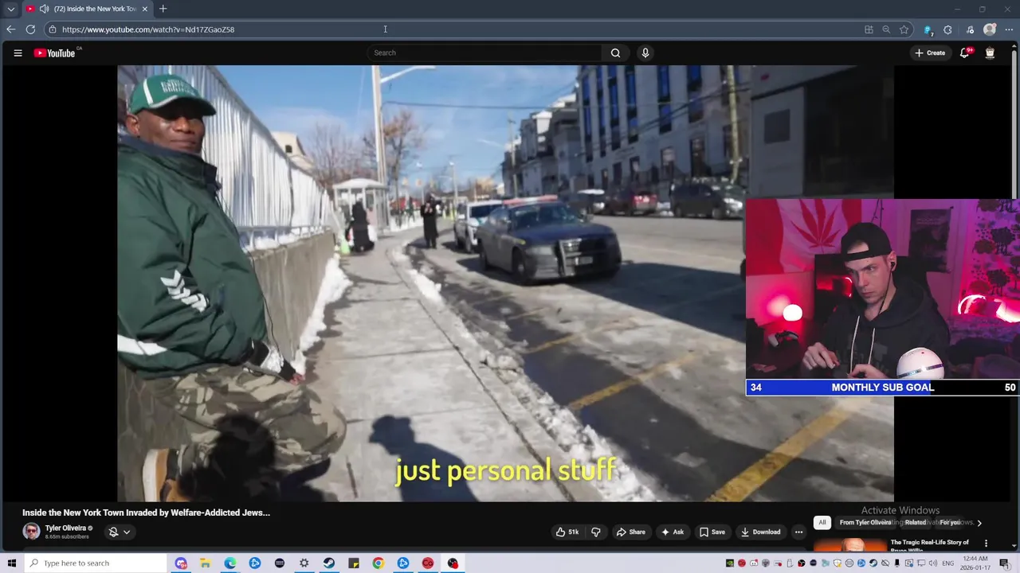Select the From Tyler Oliveira chip
The image size is (1020, 573).
865,523
